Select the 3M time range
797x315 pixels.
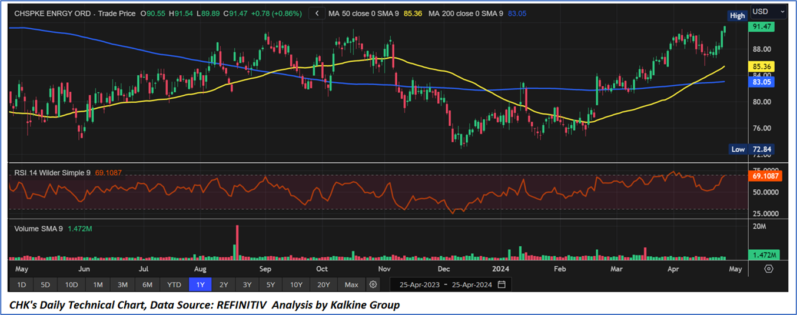[122, 284]
